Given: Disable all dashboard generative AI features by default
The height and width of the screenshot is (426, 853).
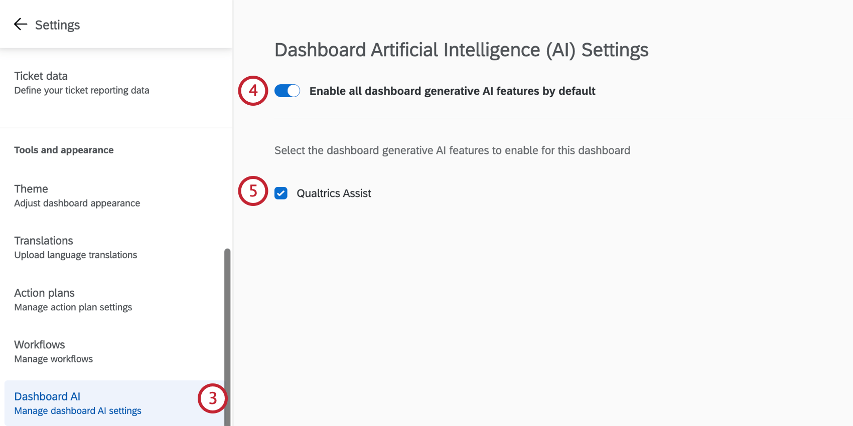Looking at the screenshot, I should pos(287,91).
